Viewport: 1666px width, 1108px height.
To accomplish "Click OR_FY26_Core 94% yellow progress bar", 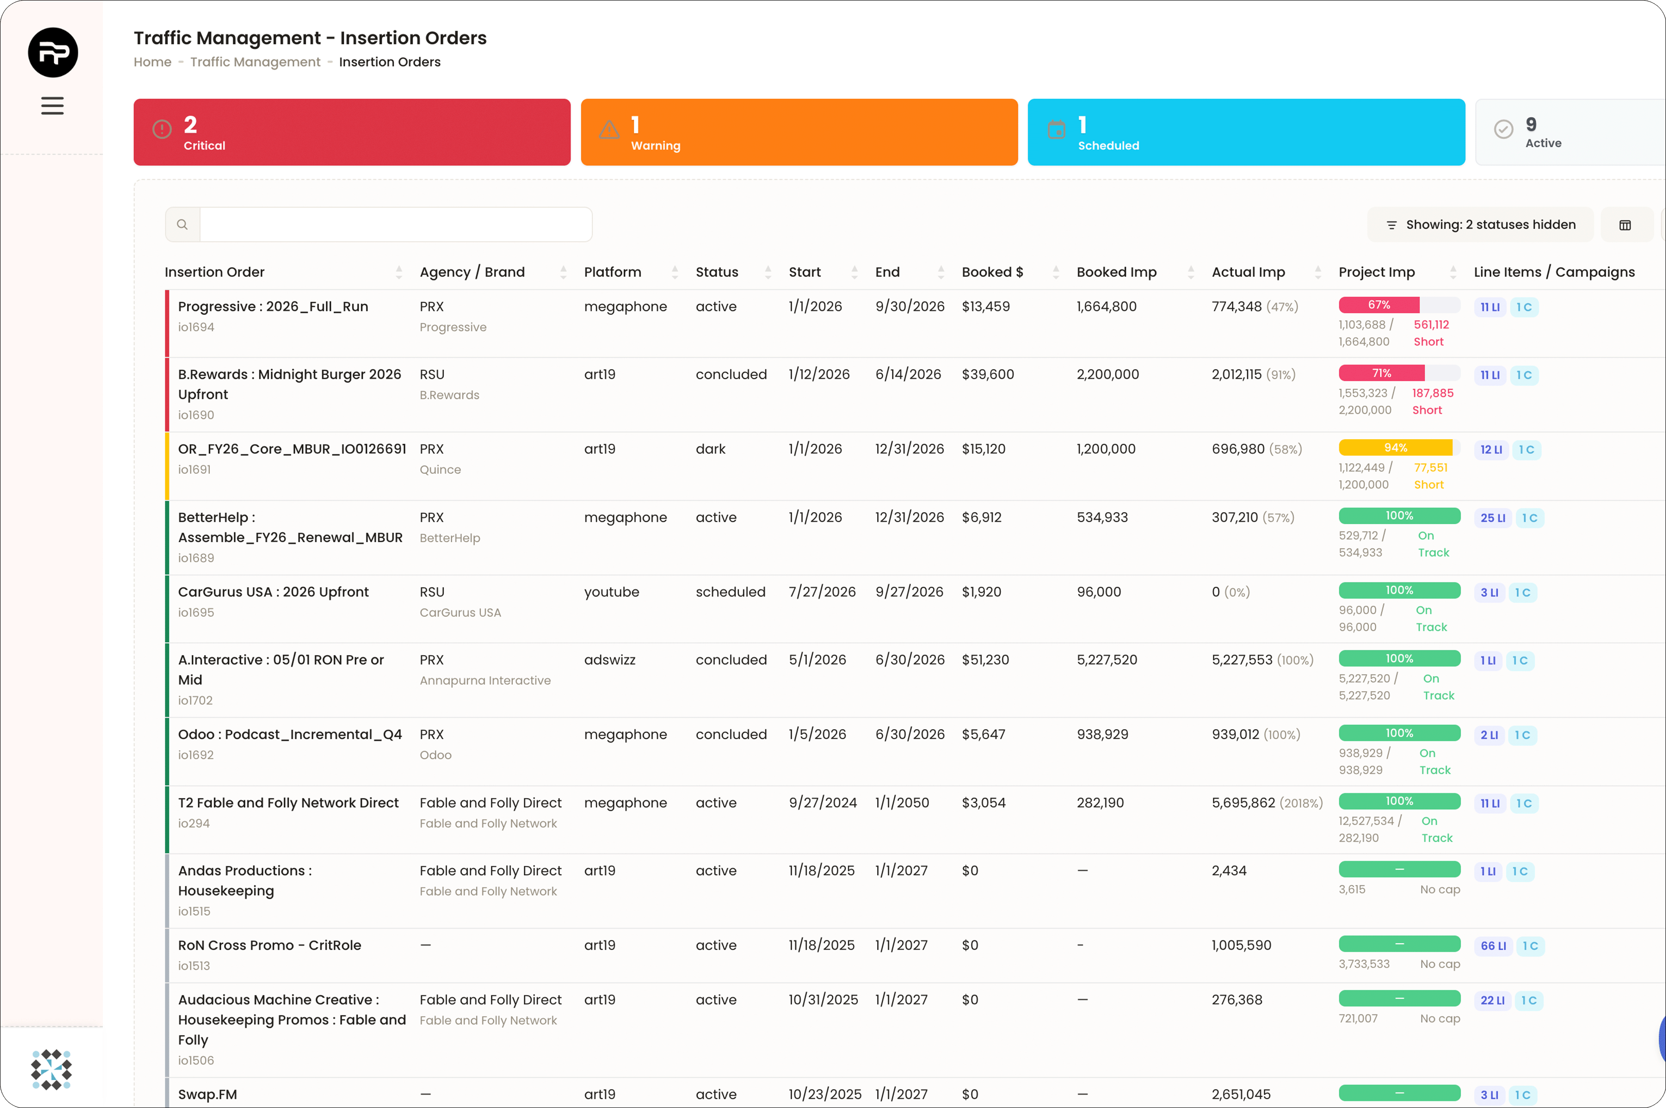I will [x=1399, y=448].
